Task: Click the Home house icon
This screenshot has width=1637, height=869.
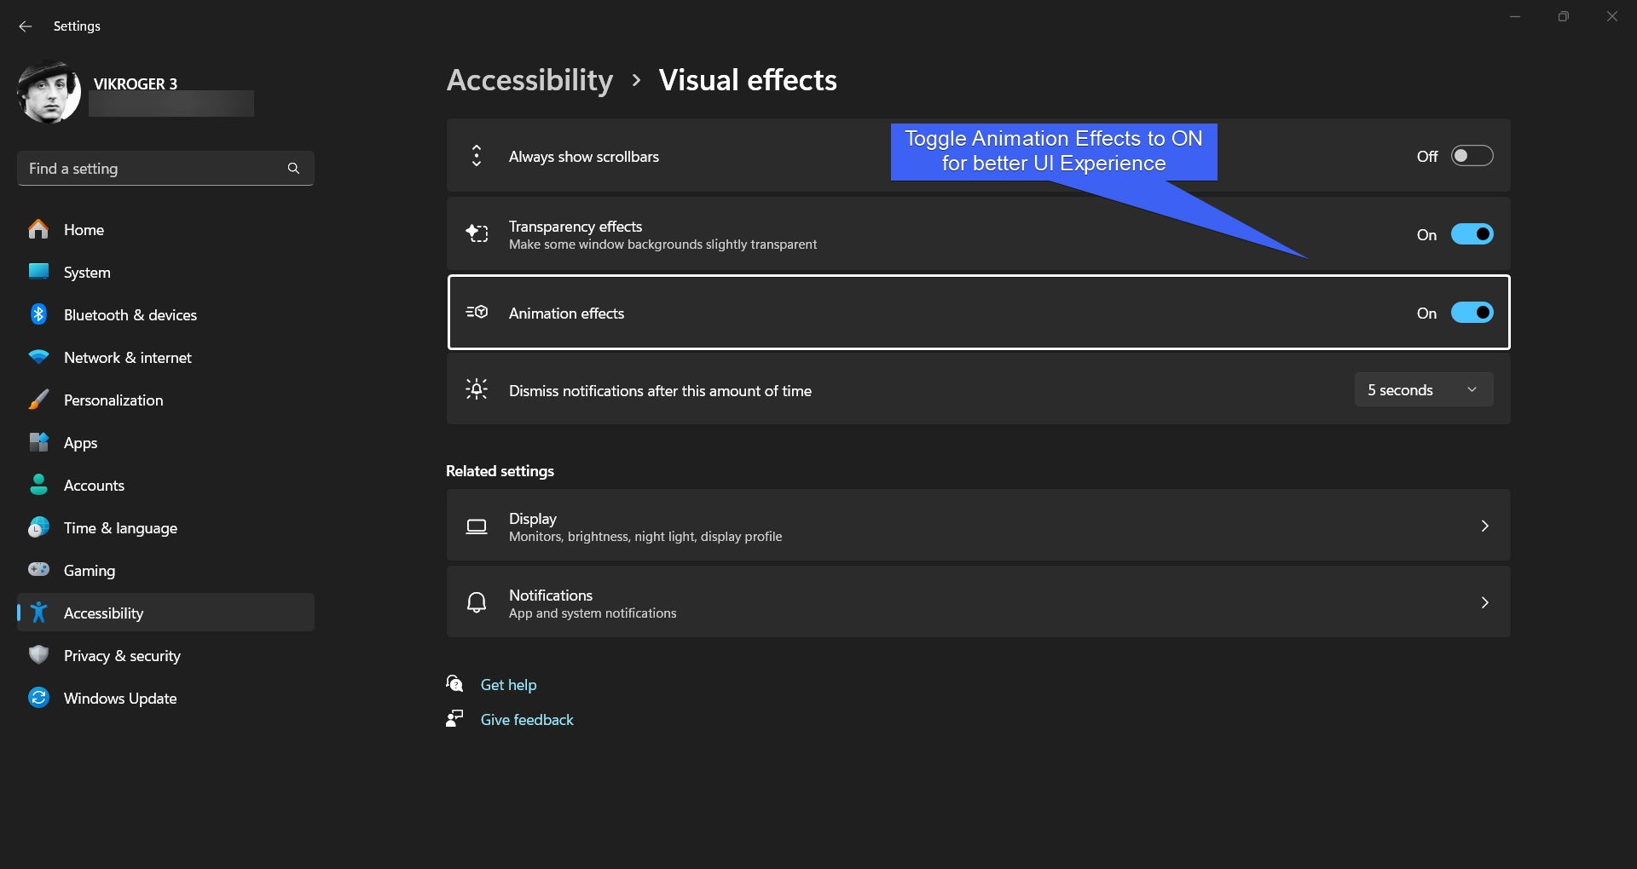Action: pyautogui.click(x=38, y=229)
